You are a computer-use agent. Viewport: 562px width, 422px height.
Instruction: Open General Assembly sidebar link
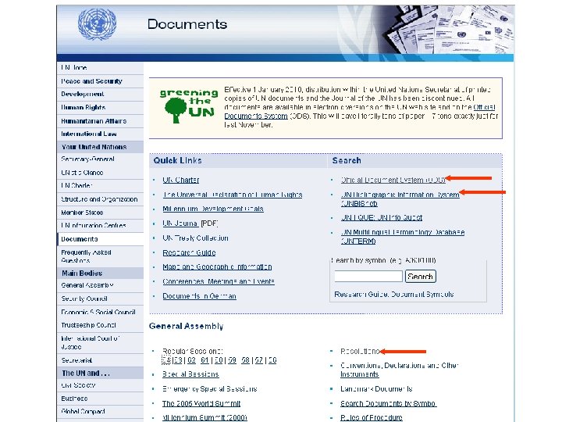click(x=87, y=285)
